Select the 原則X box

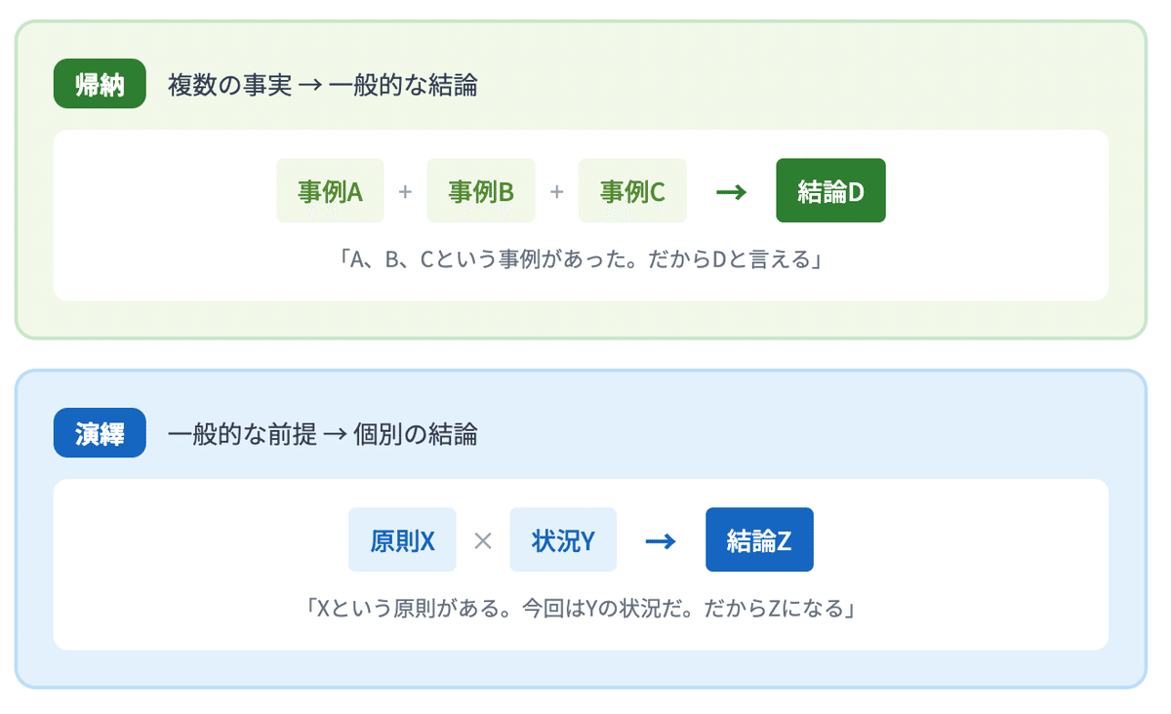[x=402, y=540]
